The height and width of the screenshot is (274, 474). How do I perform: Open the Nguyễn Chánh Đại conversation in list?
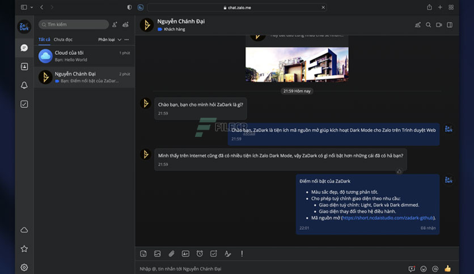pos(84,77)
